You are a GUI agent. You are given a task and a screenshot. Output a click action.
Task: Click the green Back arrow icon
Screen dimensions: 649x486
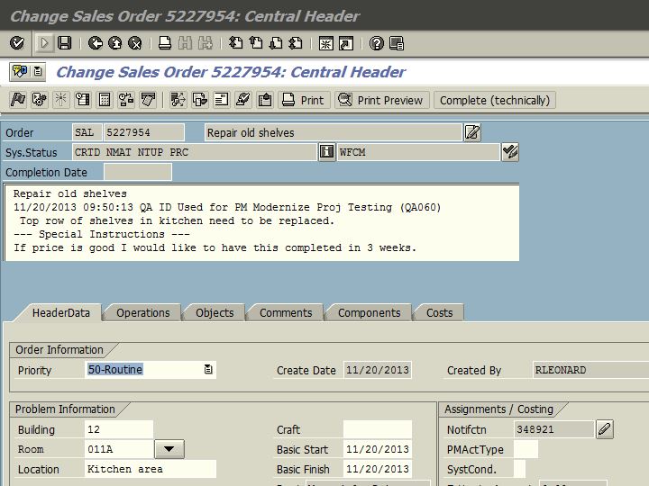(96, 43)
